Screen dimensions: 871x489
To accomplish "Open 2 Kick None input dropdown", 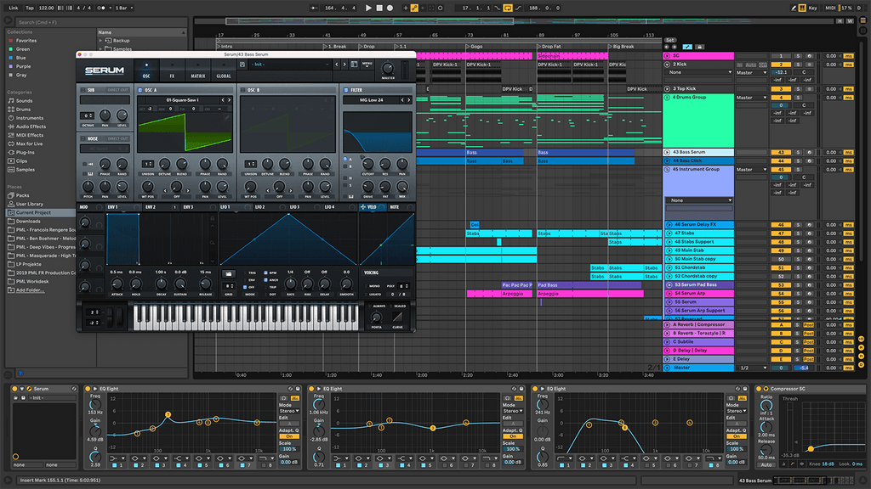I will (700, 72).
